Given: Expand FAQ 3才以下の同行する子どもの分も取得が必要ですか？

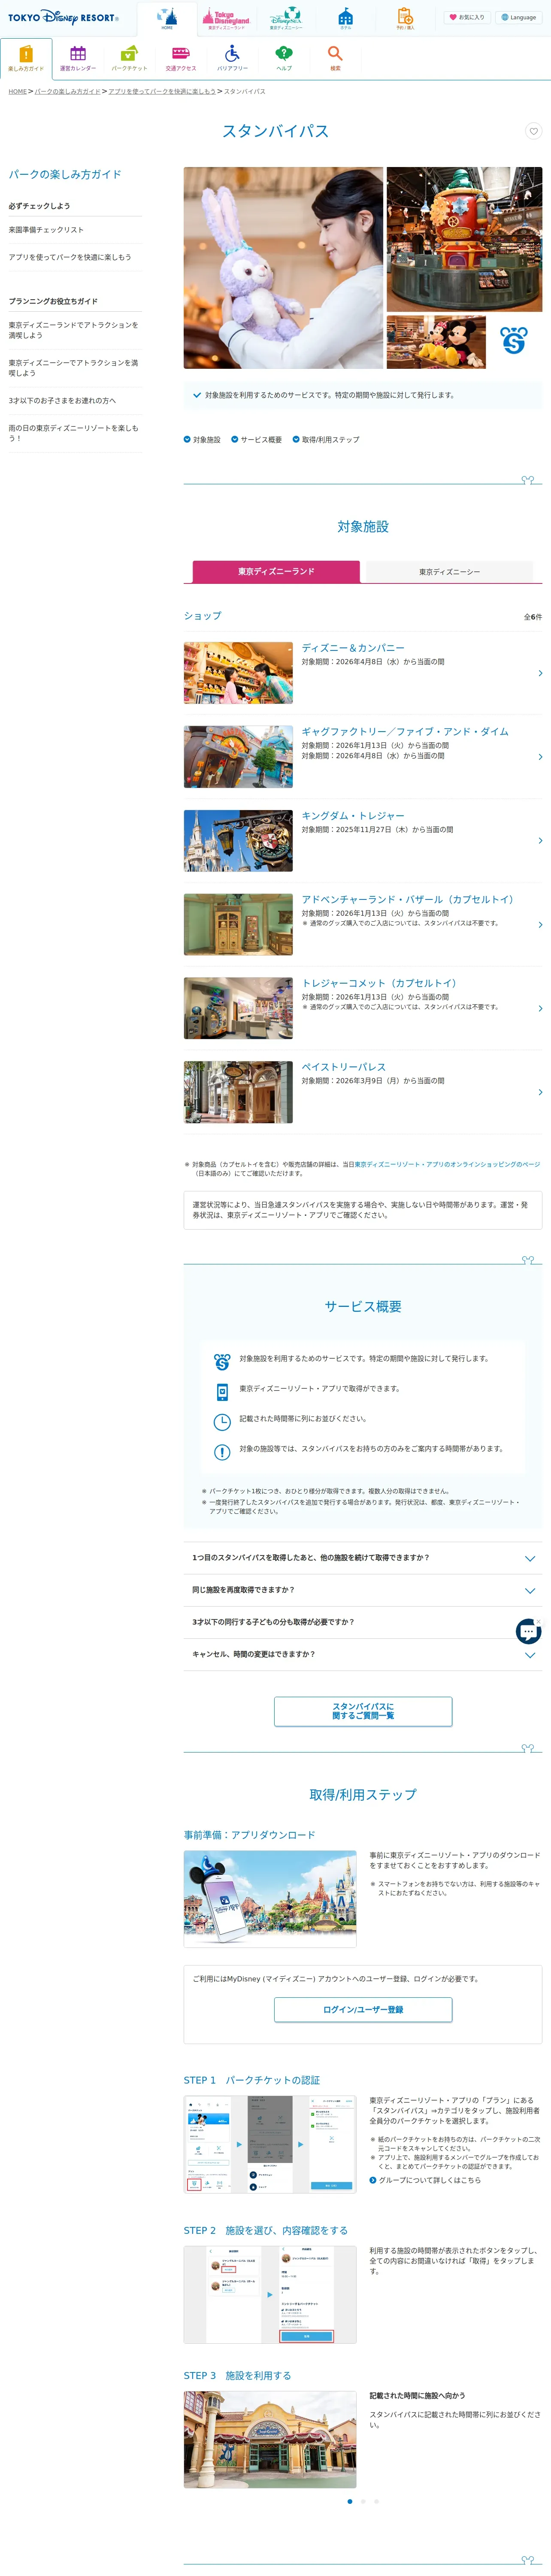Looking at the screenshot, I should coord(363,1622).
